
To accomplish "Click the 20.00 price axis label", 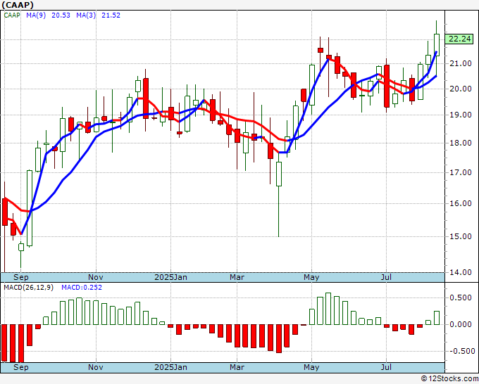I will 461,89.
